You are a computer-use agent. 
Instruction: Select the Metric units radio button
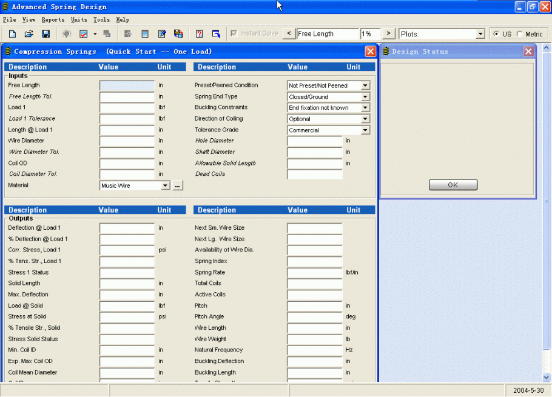(519, 33)
